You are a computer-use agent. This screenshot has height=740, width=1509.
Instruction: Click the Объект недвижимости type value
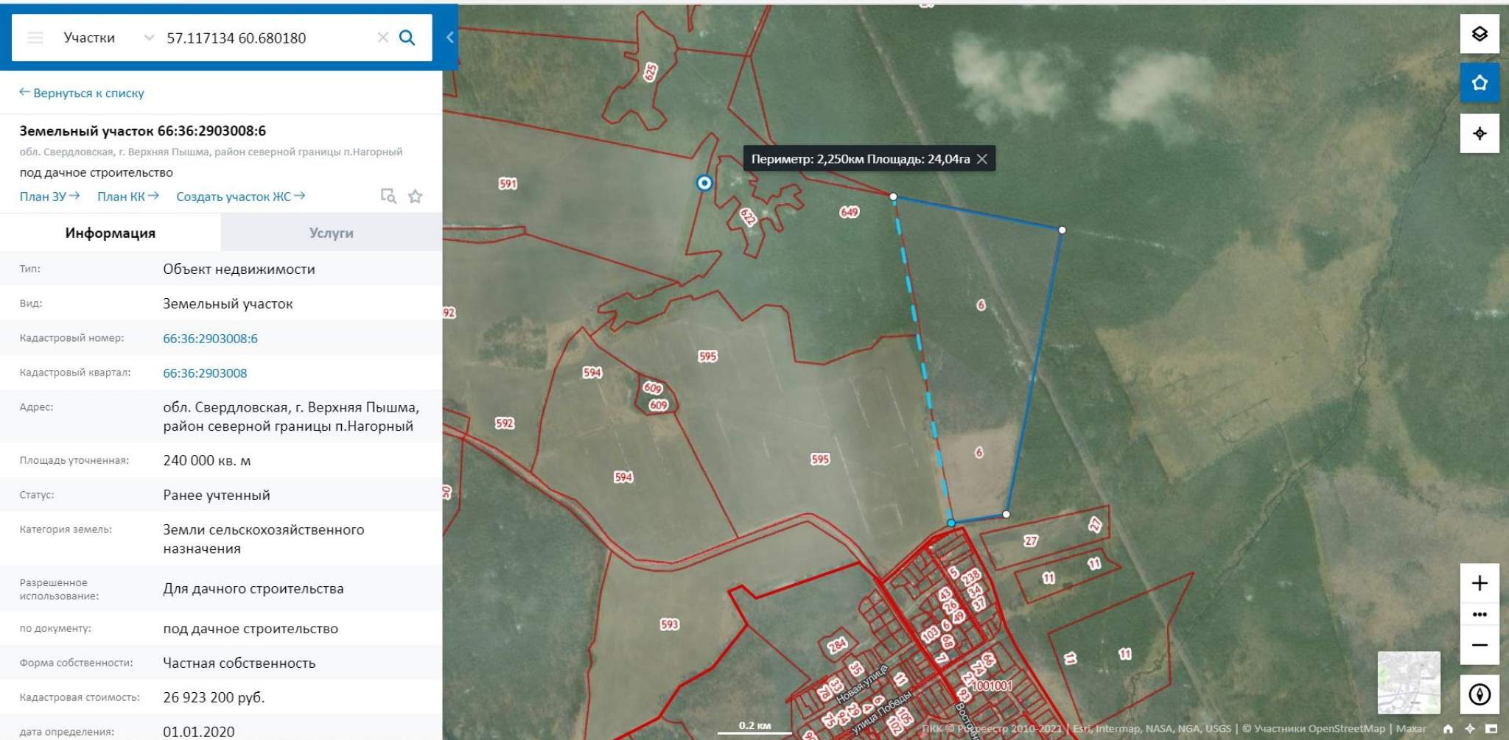[x=239, y=269]
